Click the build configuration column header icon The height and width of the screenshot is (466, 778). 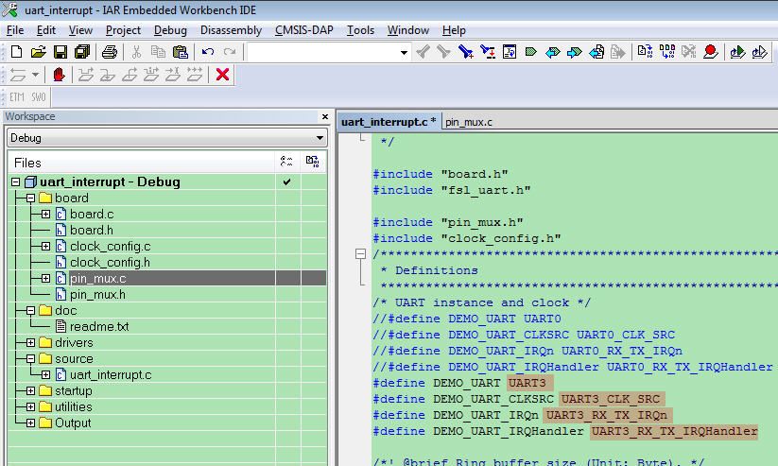tap(286, 162)
